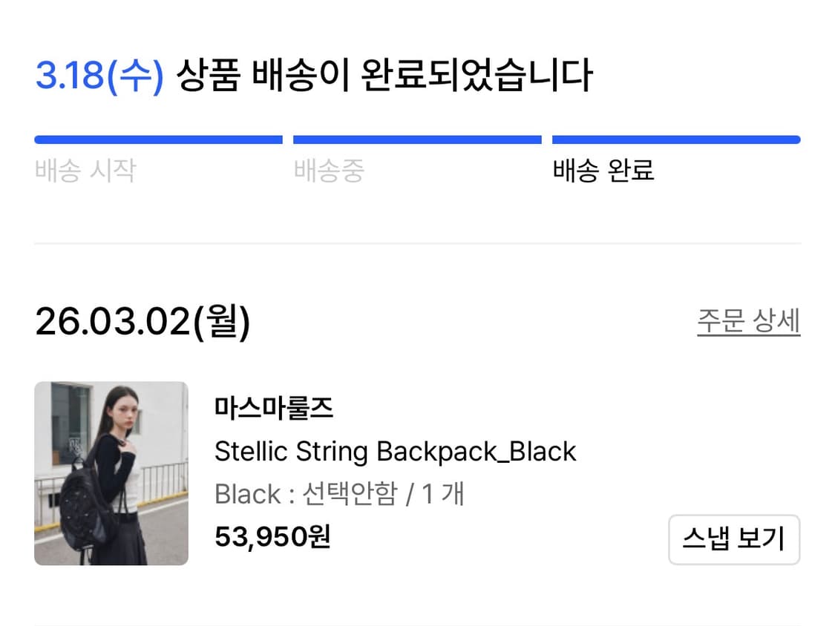Tap the product thumbnail showing the backpack
Image resolution: width=835 pixels, height=626 pixels.
(x=111, y=474)
